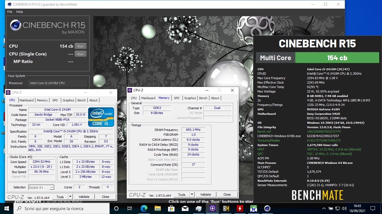Click the Bench.cof entry in BenchMate panel
The height and width of the screenshot is (214, 382).
click(264, 132)
